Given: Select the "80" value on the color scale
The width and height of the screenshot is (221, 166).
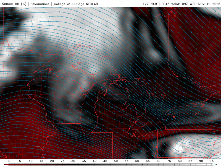Looking at the screenshot, I should point(180,161).
